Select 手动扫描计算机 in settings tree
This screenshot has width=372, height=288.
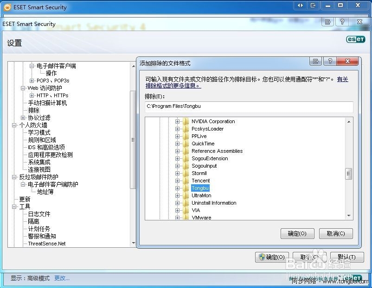pyautogui.click(x=47, y=103)
